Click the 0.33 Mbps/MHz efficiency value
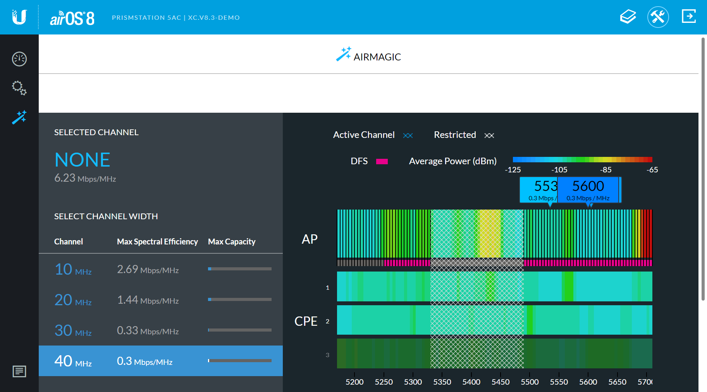This screenshot has width=707, height=392. [148, 330]
